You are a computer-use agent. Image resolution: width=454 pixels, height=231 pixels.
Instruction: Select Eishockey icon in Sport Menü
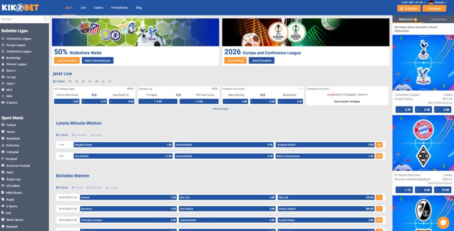coord(3,145)
